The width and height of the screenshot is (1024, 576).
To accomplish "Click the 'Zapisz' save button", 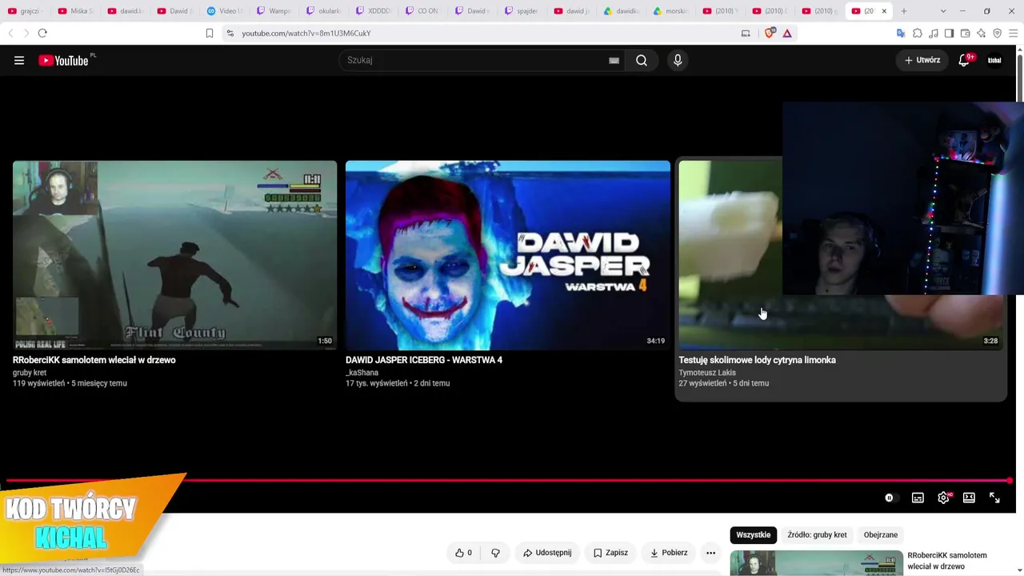I will (610, 553).
